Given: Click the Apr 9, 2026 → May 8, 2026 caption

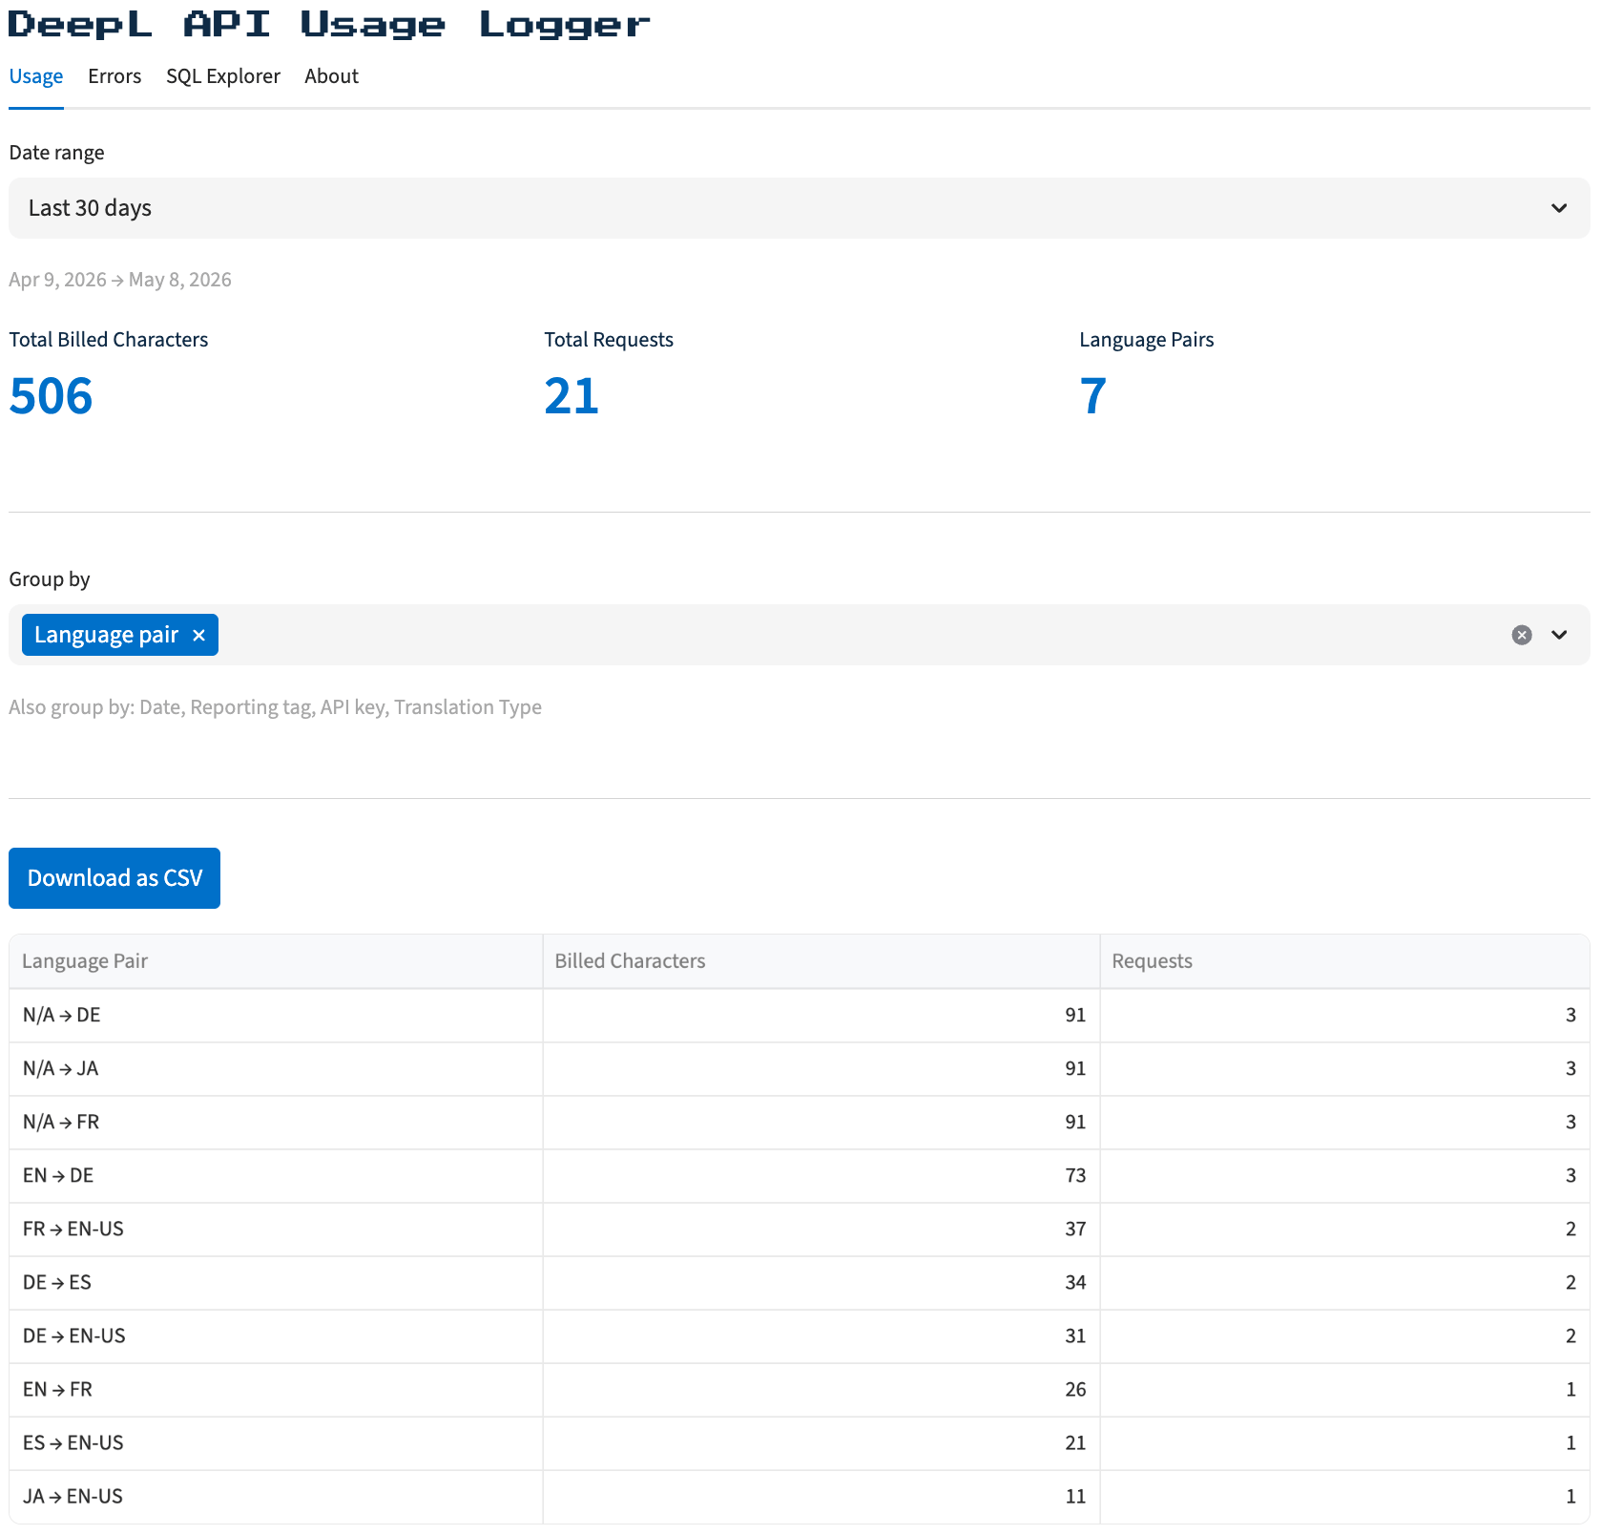Looking at the screenshot, I should pyautogui.click(x=120, y=280).
